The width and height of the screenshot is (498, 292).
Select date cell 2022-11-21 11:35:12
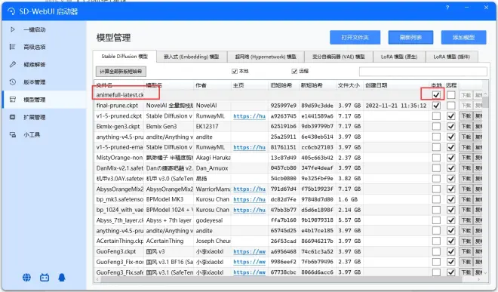coord(396,106)
